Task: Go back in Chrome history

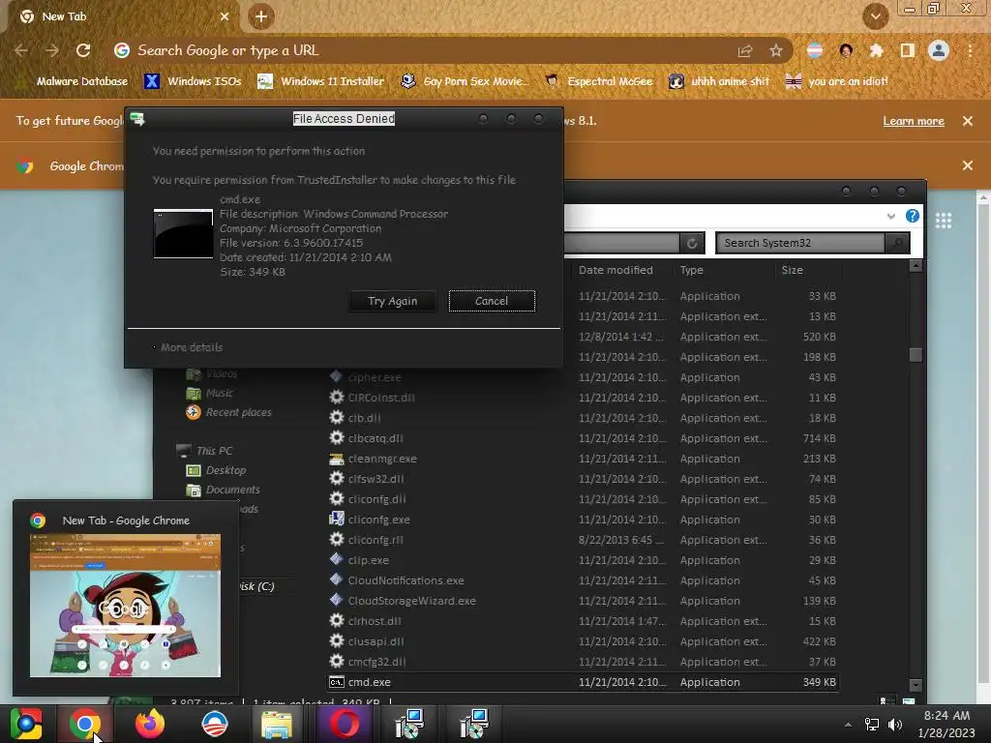Action: (x=21, y=50)
